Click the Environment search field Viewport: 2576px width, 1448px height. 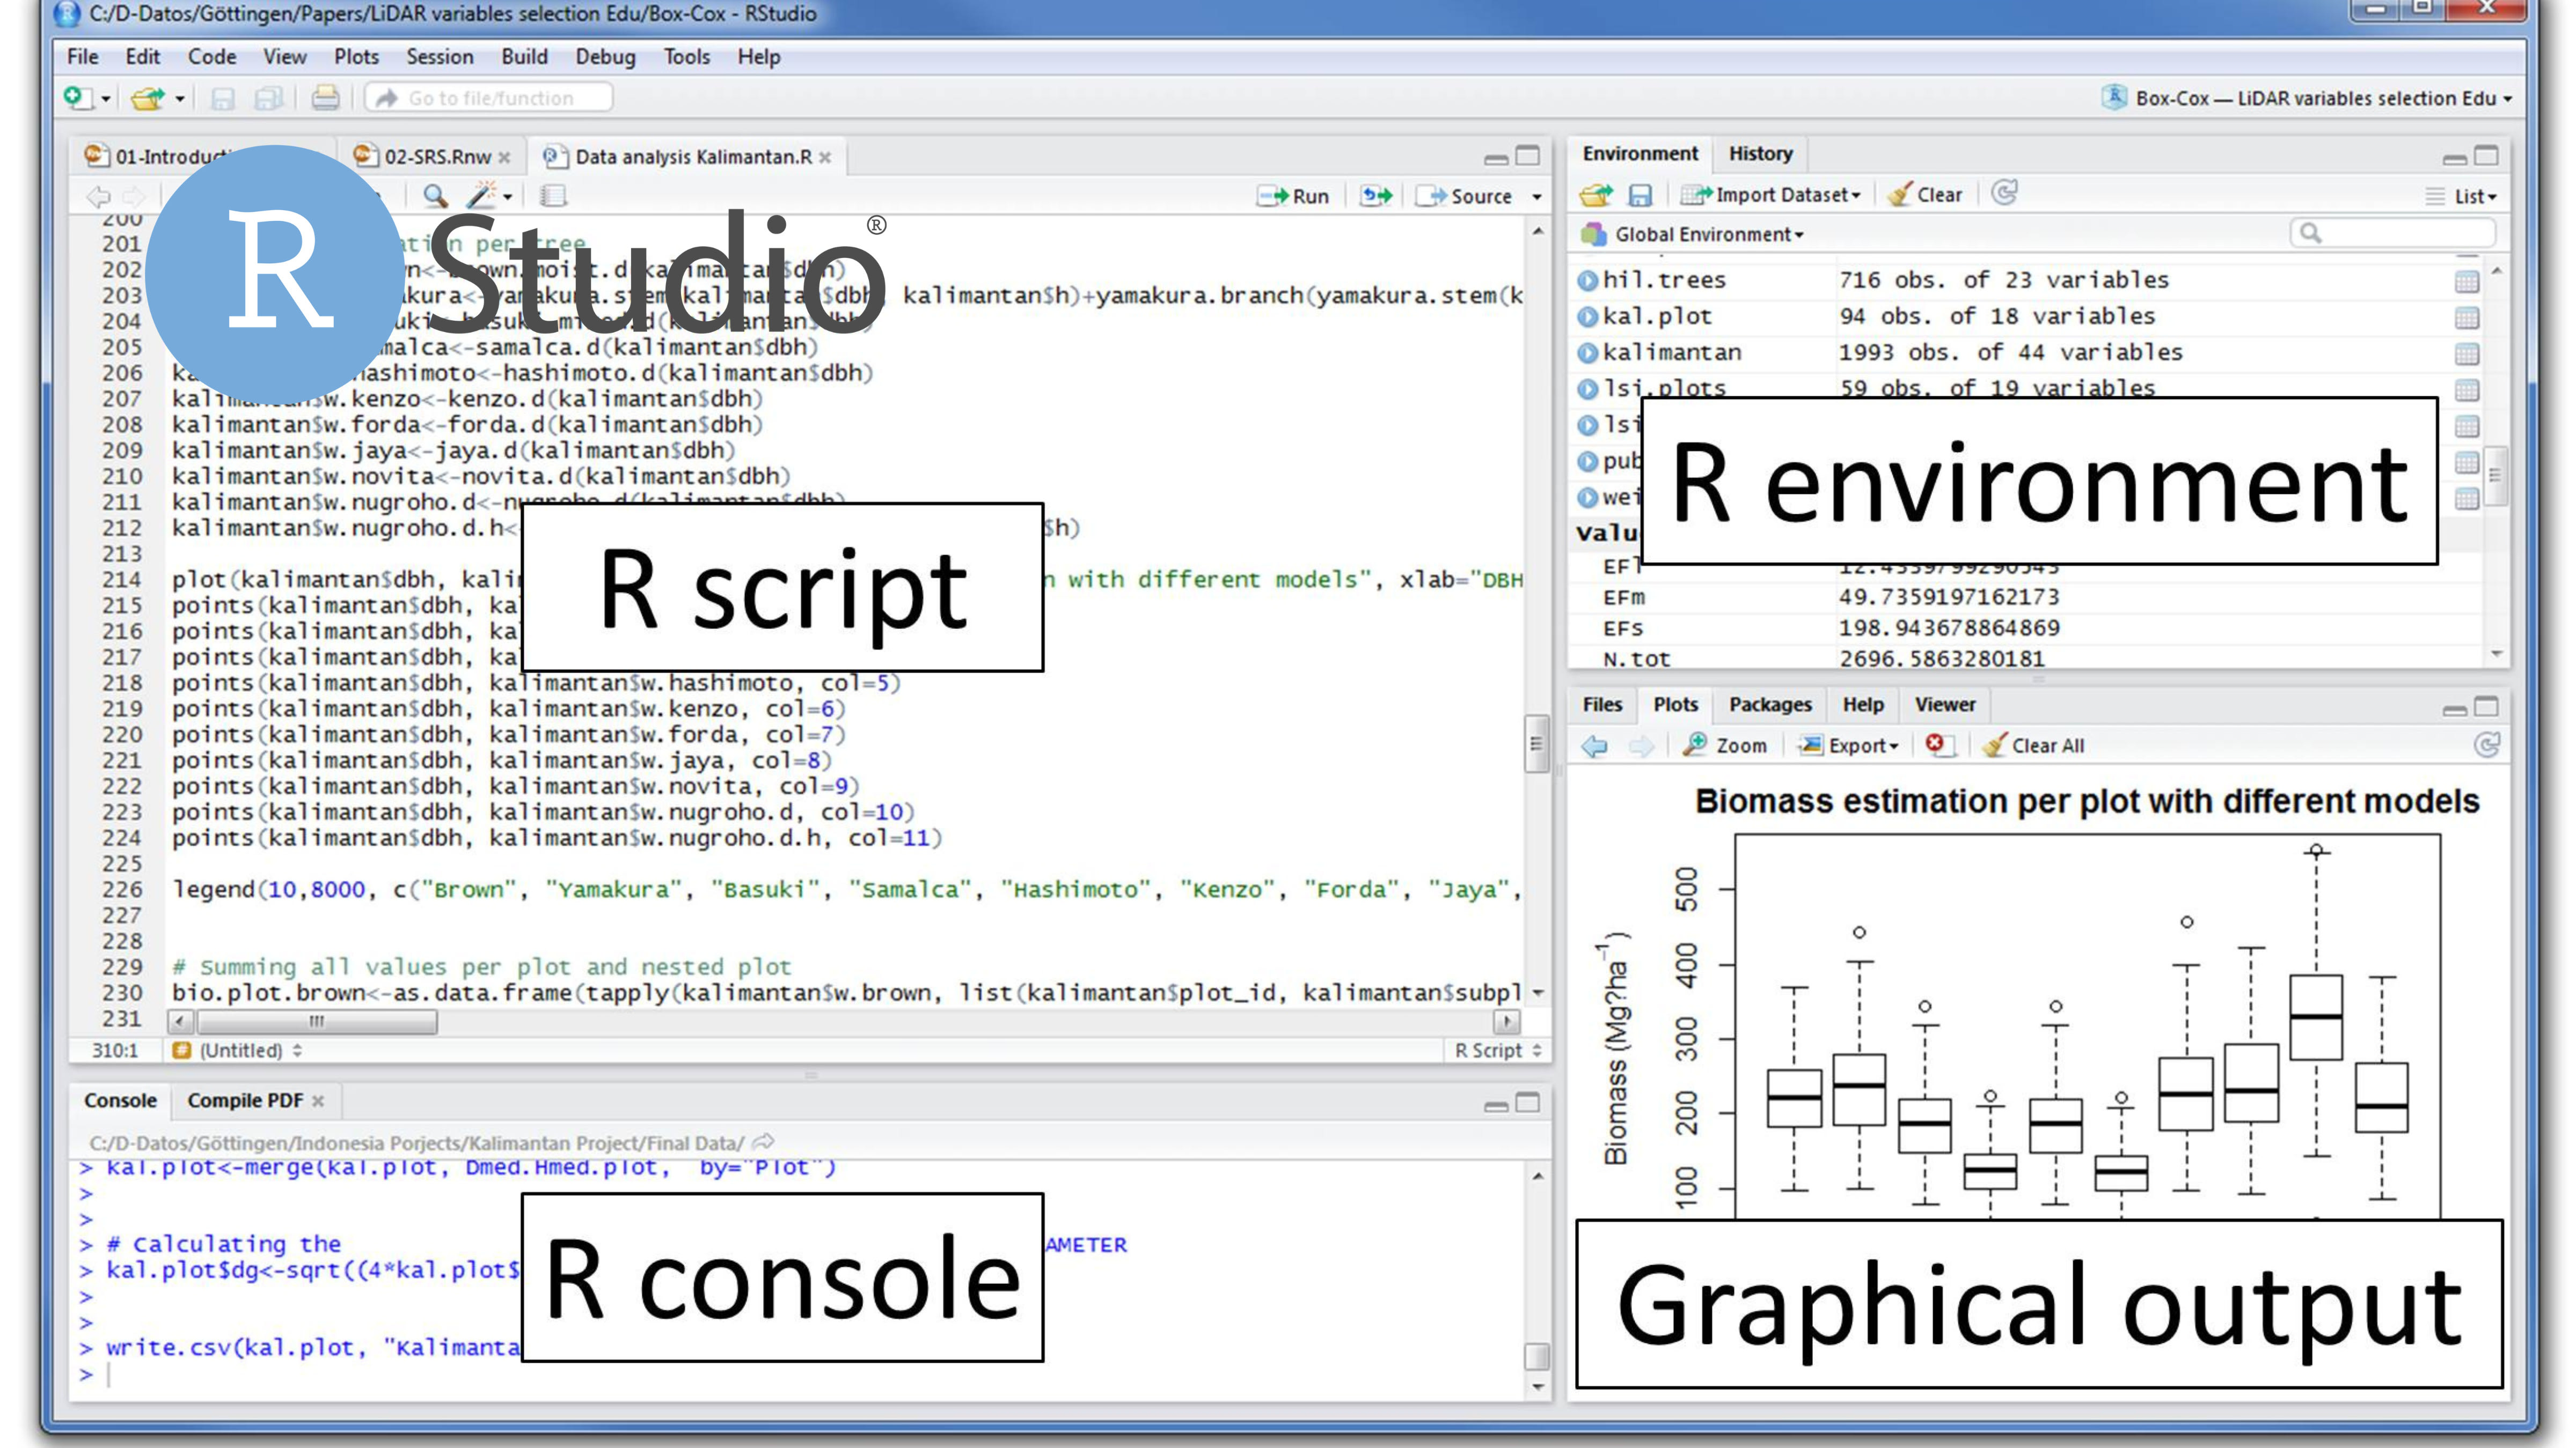coord(2392,233)
